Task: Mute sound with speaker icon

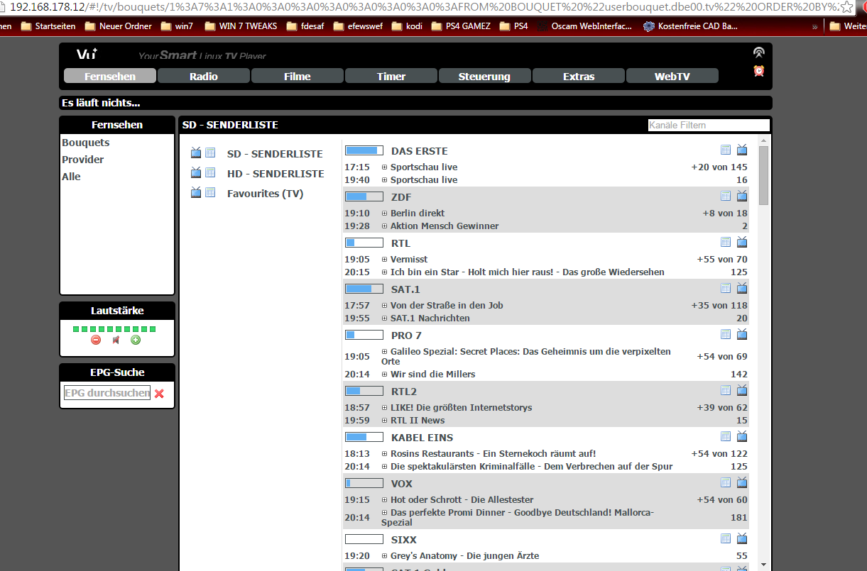Action: (116, 340)
